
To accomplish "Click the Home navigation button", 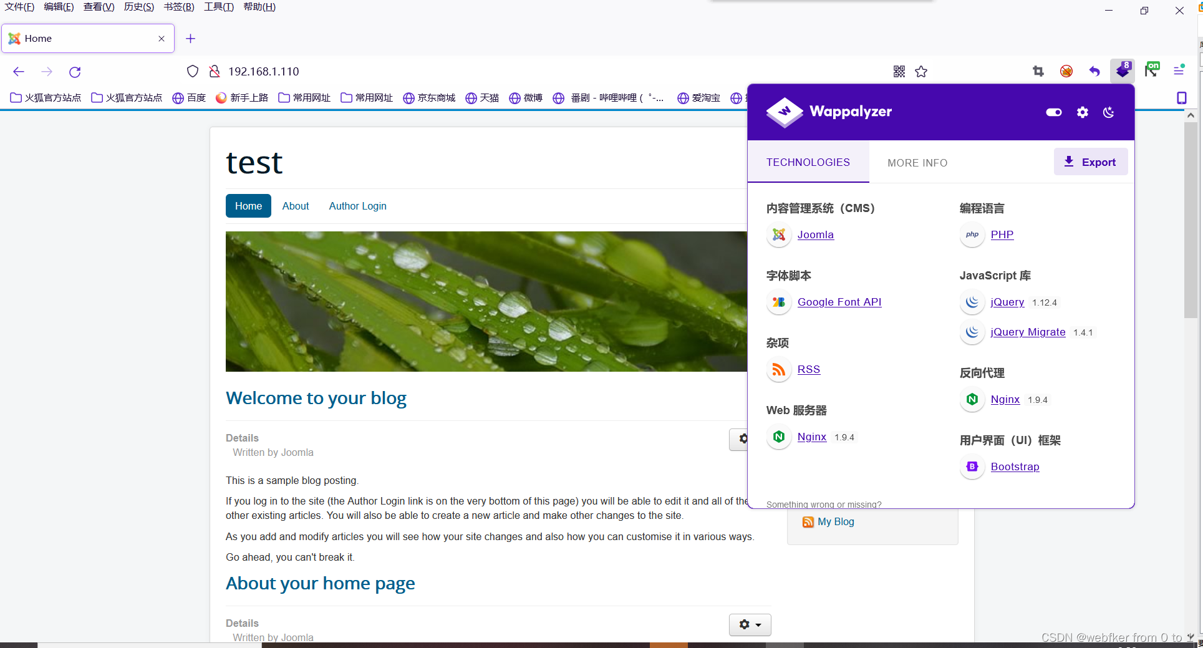I will click(x=248, y=206).
